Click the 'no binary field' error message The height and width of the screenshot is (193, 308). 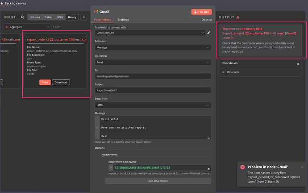click(x=259, y=33)
